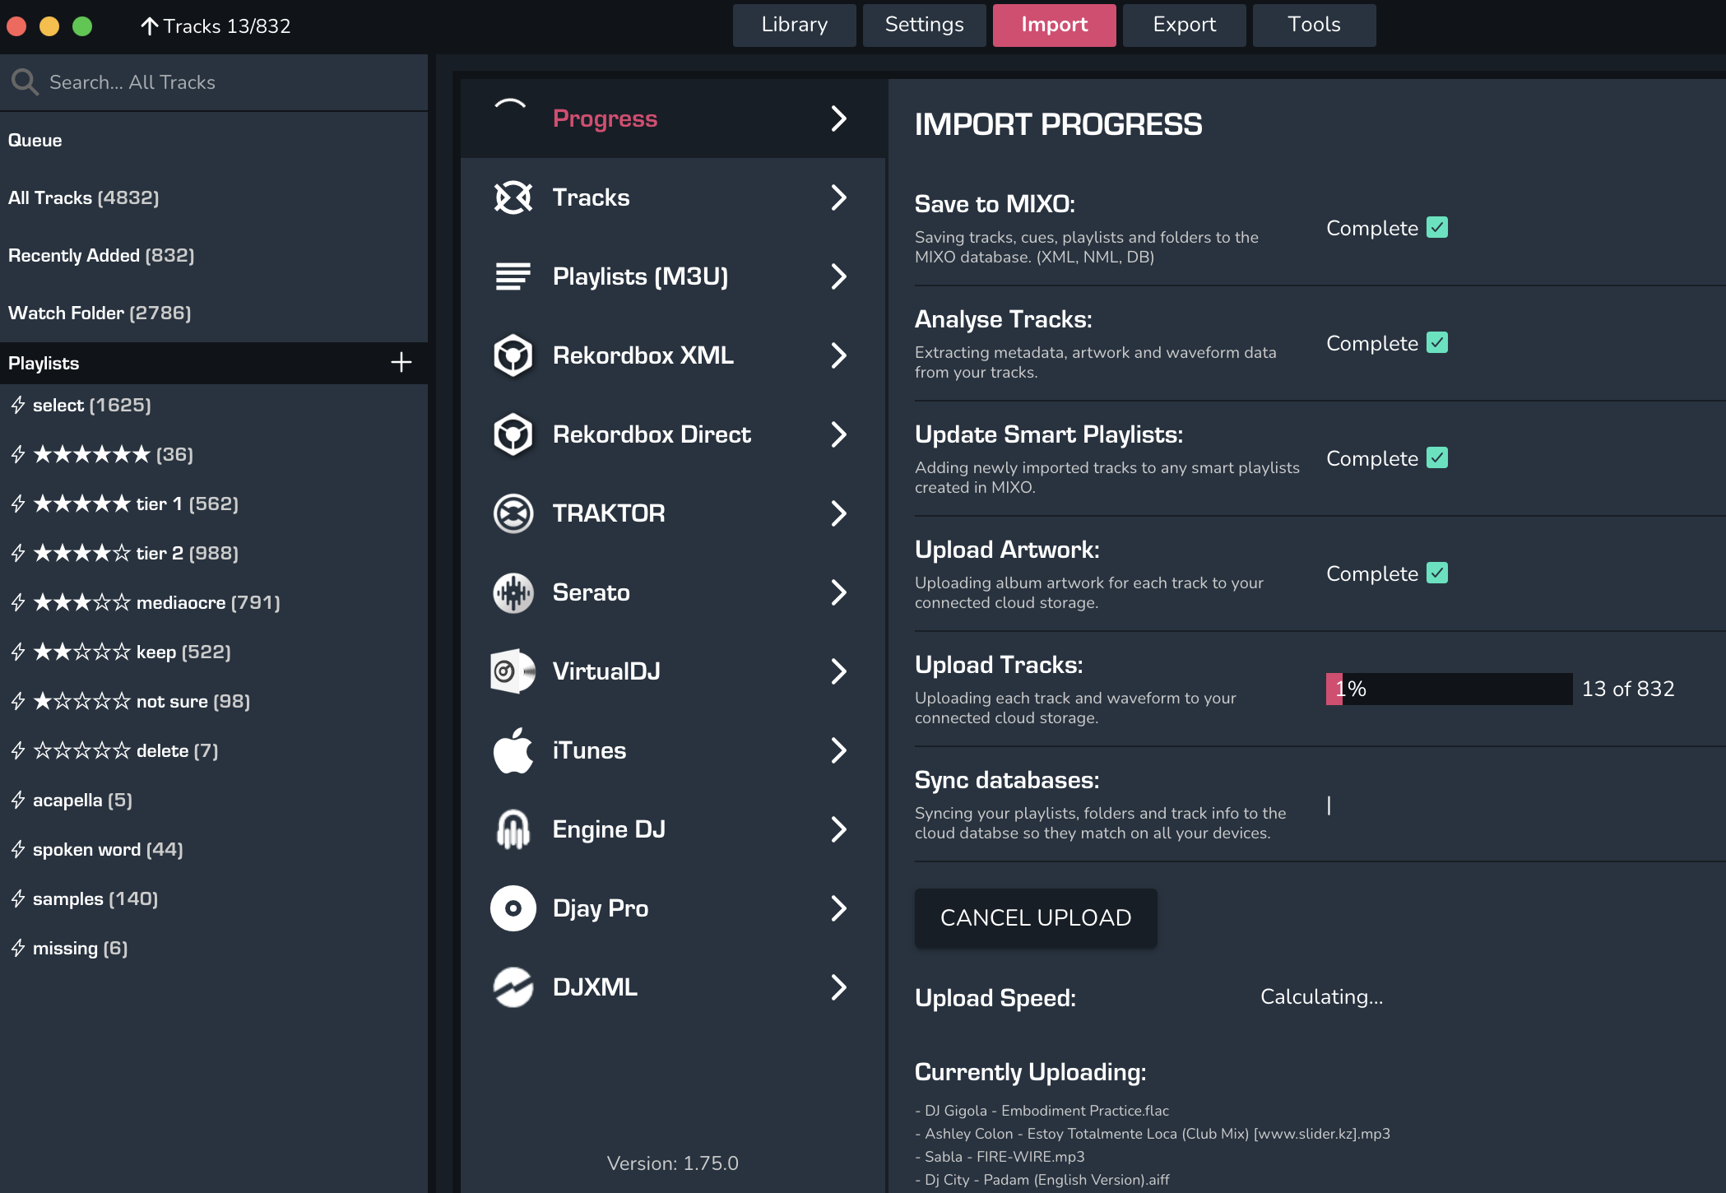This screenshot has height=1193, width=1726.
Task: Expand the Rekordbox XML chevron
Action: tap(838, 355)
